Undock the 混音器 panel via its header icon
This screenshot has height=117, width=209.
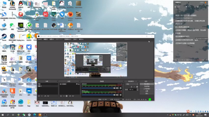[123, 81]
